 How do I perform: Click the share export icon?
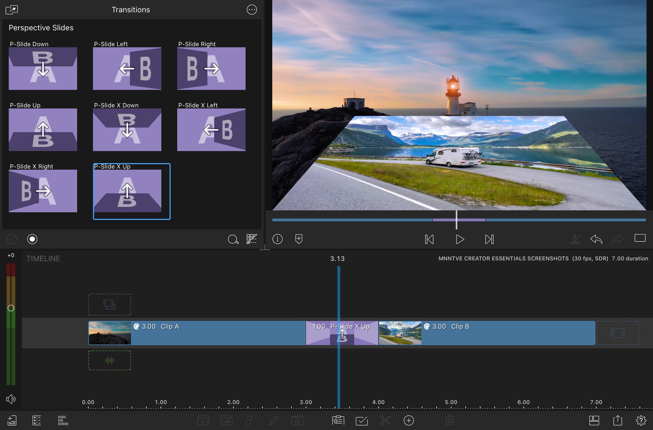[617, 420]
